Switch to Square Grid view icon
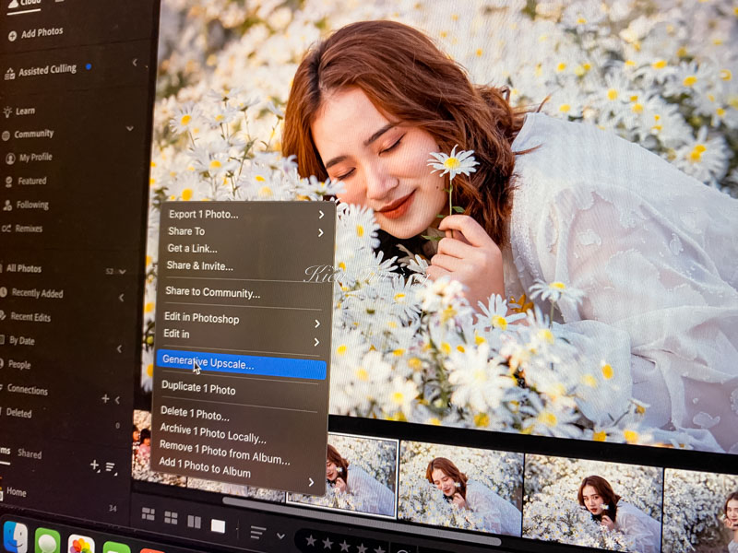 pyautogui.click(x=171, y=518)
